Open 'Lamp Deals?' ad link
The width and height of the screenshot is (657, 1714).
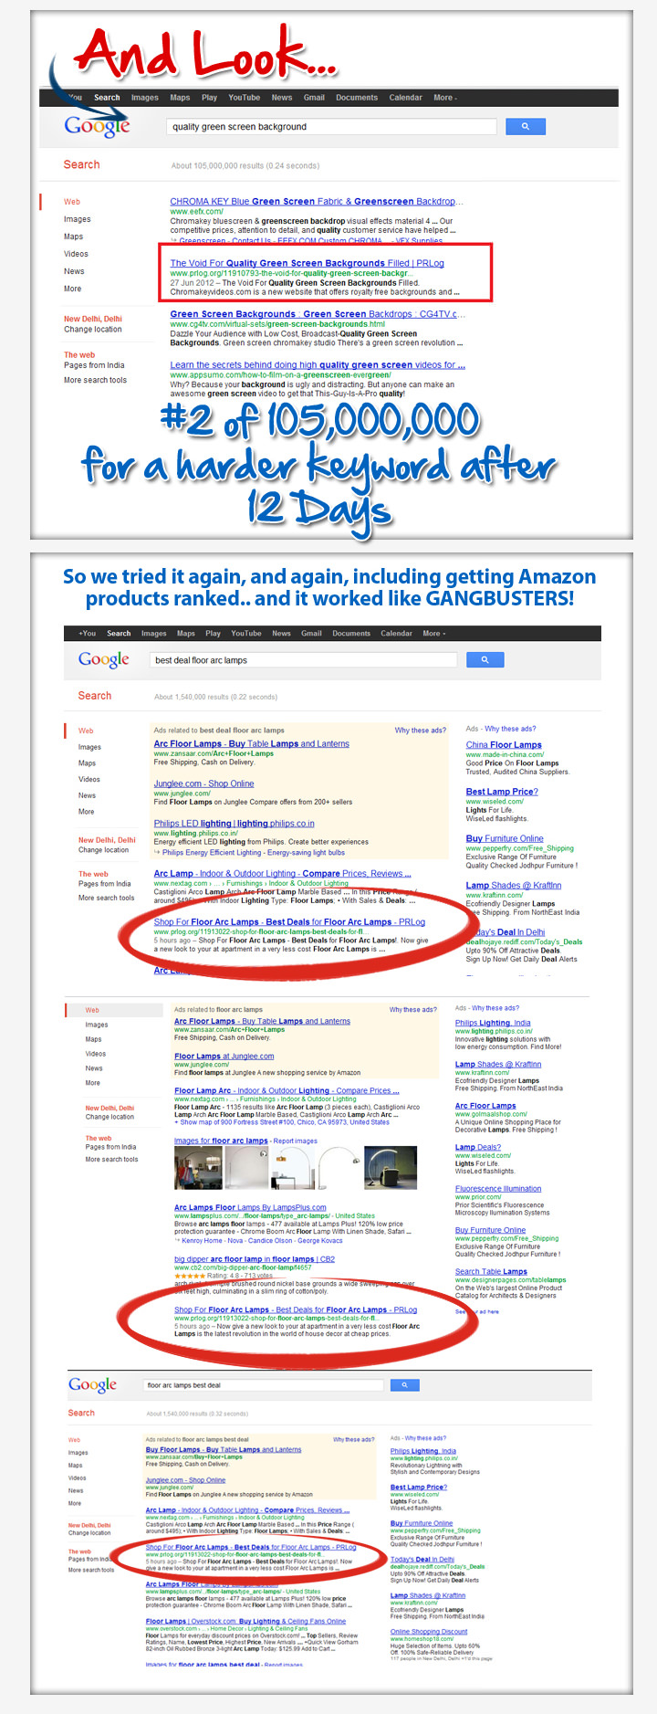[478, 1147]
